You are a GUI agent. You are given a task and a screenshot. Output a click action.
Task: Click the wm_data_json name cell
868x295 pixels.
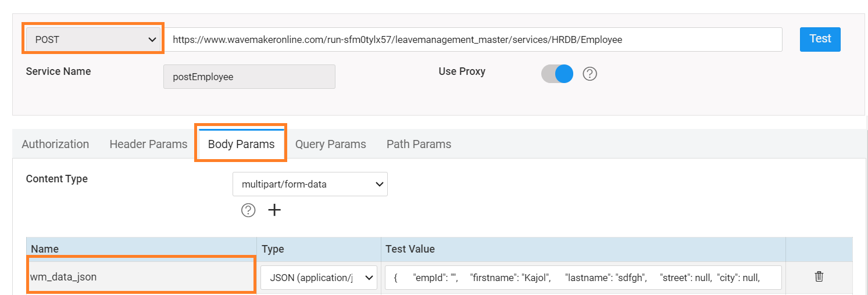point(141,277)
